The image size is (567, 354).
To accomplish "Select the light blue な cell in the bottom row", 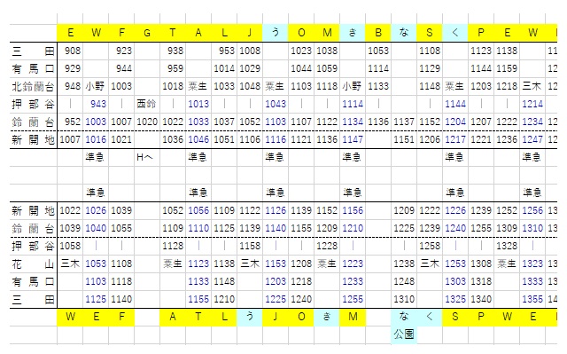I will click(x=404, y=317).
